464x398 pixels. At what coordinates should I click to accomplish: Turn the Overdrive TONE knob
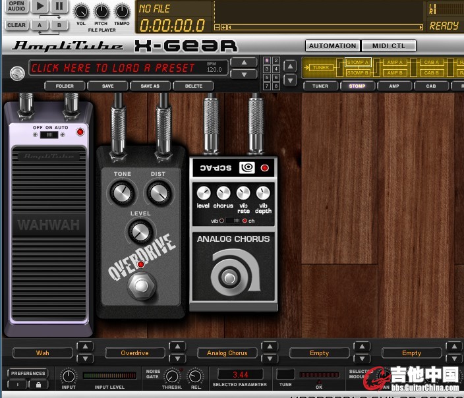[x=122, y=193]
